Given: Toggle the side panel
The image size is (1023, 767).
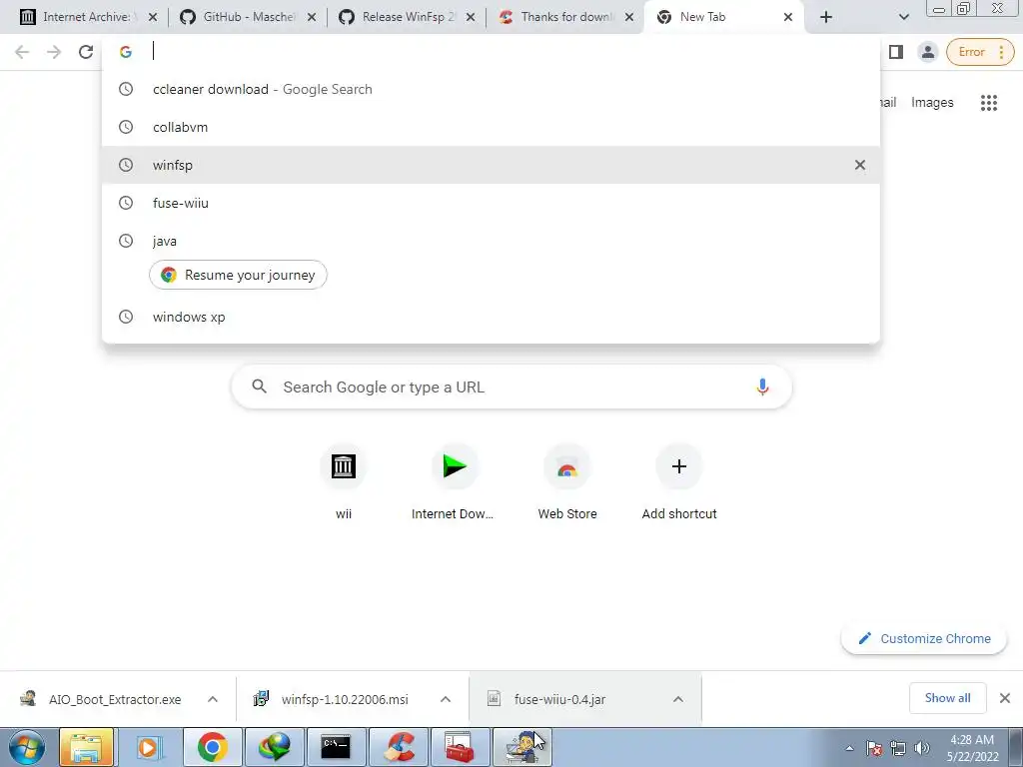Looking at the screenshot, I should pyautogui.click(x=896, y=52).
